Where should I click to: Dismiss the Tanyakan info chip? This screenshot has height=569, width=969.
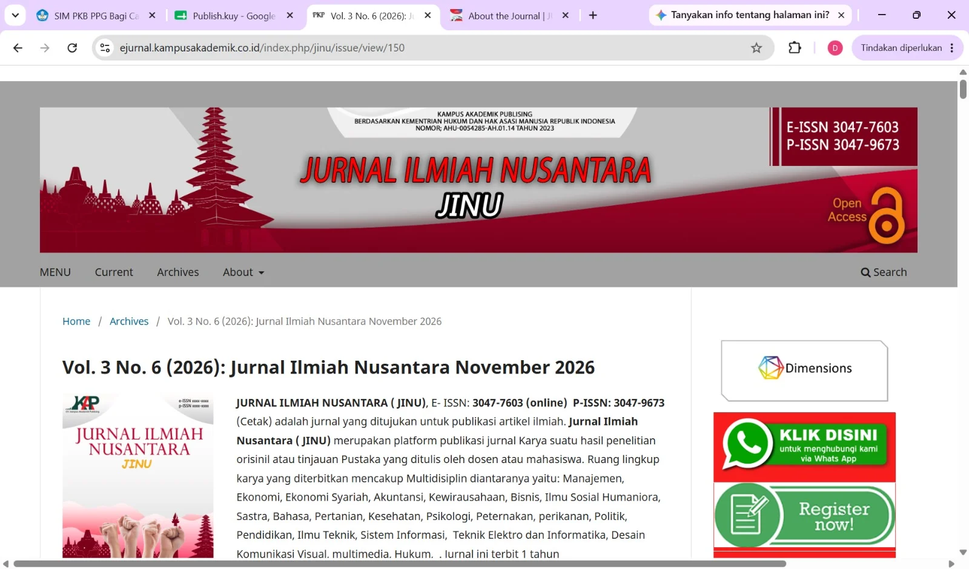pos(841,15)
